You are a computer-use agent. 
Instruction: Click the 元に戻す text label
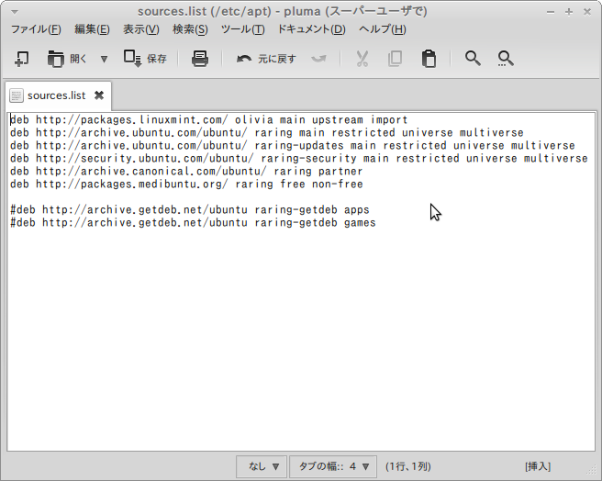click(277, 59)
